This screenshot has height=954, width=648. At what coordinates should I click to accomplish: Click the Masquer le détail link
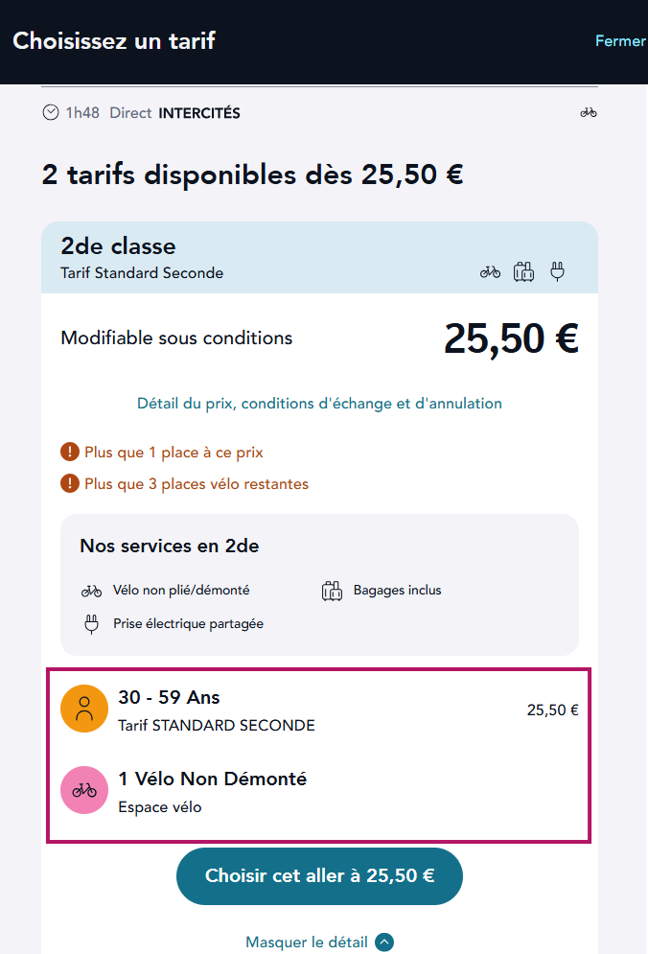tap(308, 942)
